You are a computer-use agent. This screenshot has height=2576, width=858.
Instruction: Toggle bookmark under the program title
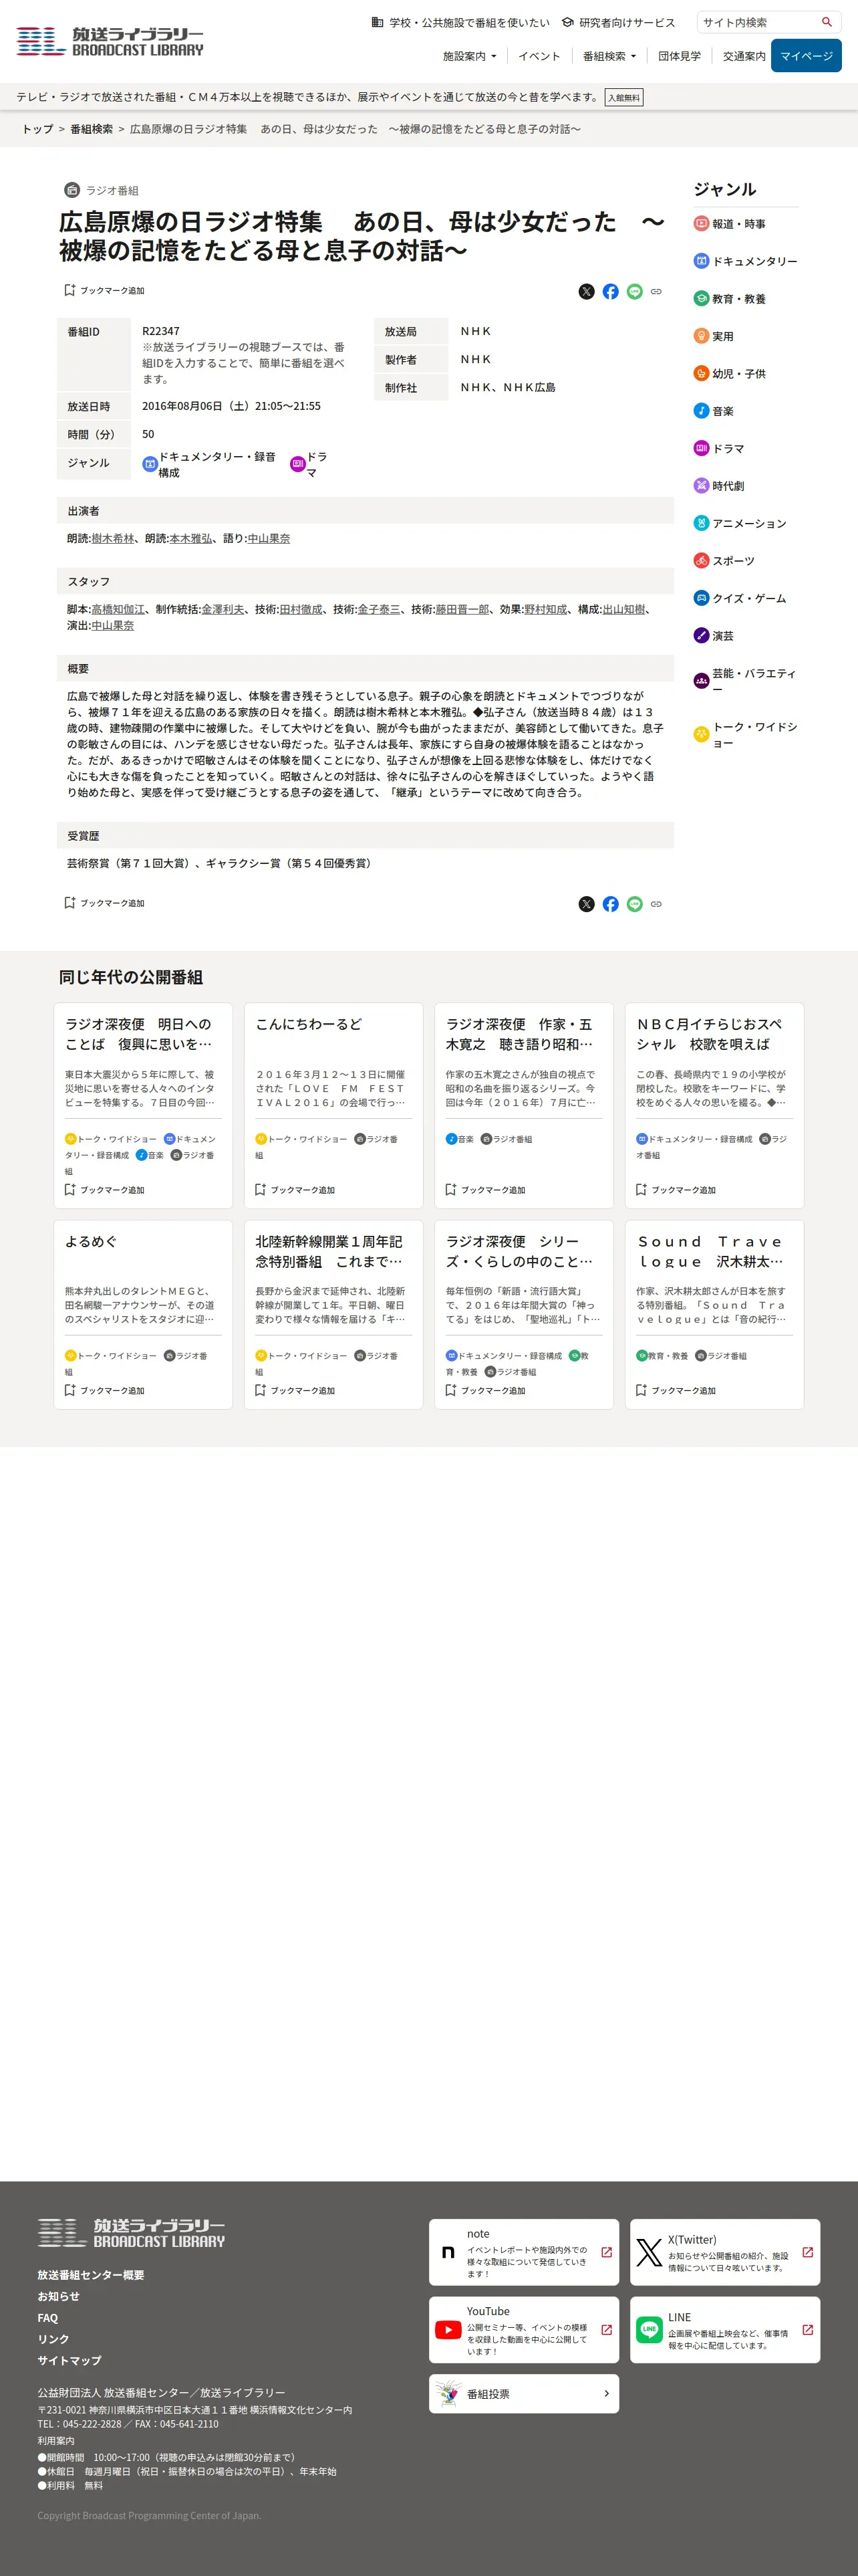(105, 290)
